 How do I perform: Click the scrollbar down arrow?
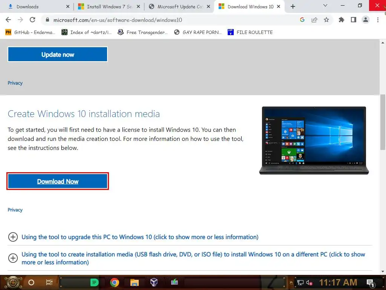tap(383, 271)
